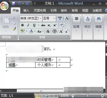The width and height of the screenshot is (107, 98).
Task: Switch to Web Layout view
Action: click(x=47, y=96)
